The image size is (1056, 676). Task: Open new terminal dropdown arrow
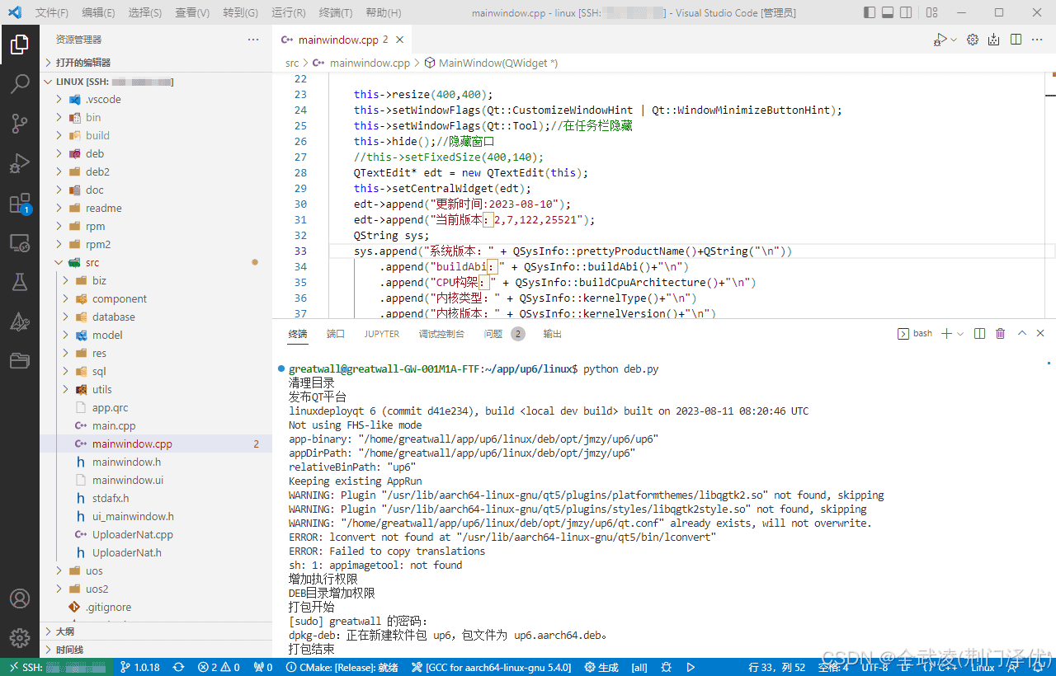point(960,334)
